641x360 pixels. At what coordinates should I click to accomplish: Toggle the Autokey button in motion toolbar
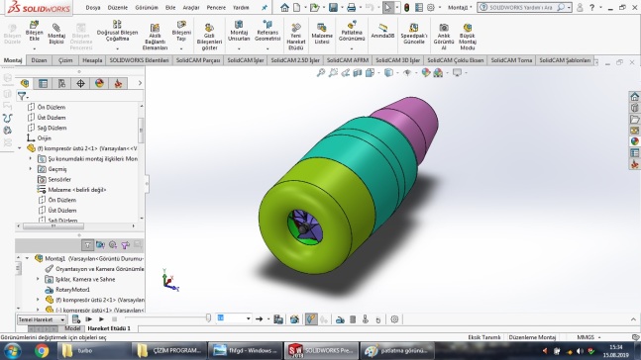point(311,319)
